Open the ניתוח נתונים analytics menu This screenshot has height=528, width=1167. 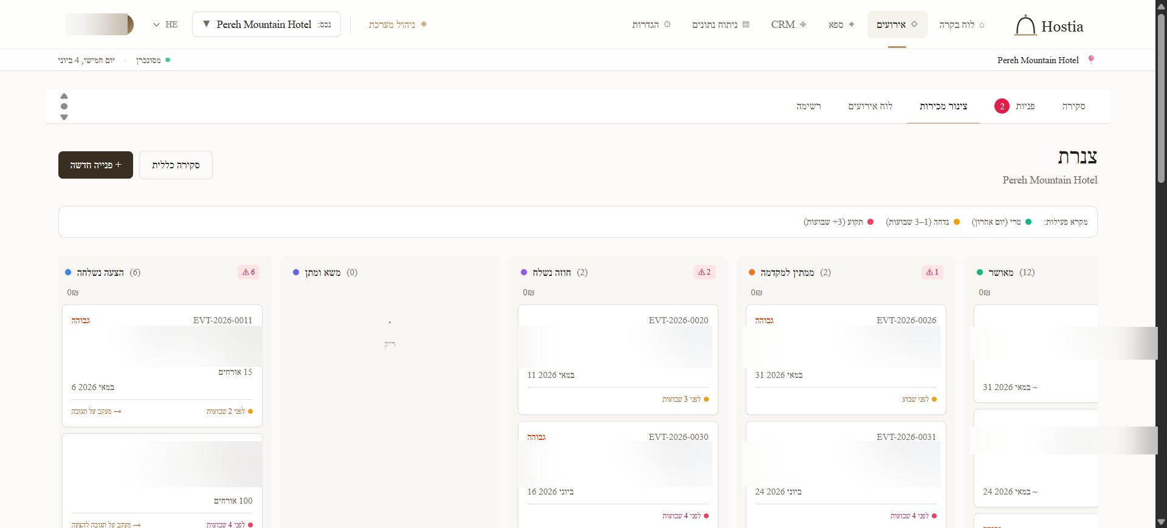pyautogui.click(x=721, y=24)
